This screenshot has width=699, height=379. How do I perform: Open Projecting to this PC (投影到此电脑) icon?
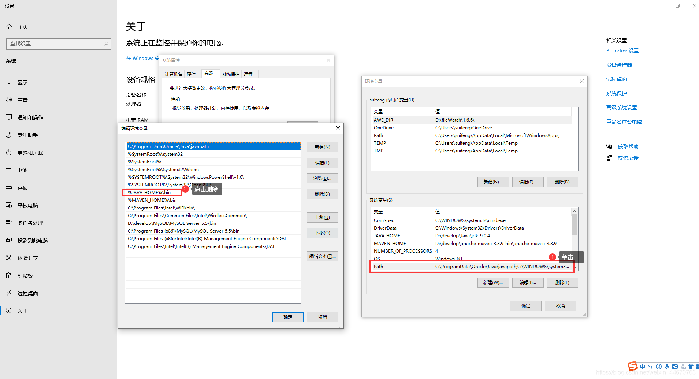(x=9, y=240)
